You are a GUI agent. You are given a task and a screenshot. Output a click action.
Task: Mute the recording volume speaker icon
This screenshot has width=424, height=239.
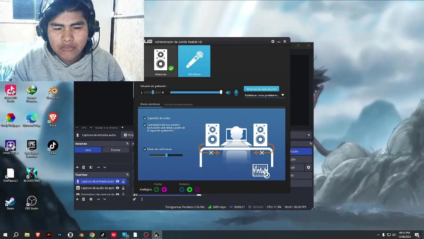pyautogui.click(x=228, y=93)
